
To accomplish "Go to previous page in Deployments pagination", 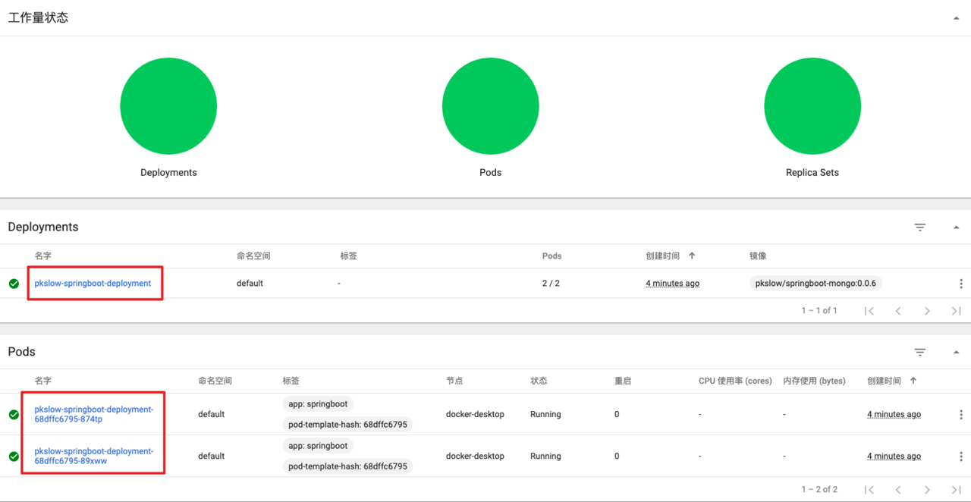I will coord(898,311).
